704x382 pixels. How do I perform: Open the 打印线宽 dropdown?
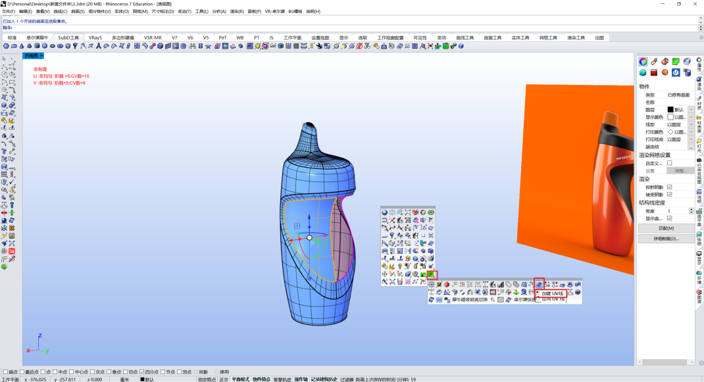click(691, 139)
